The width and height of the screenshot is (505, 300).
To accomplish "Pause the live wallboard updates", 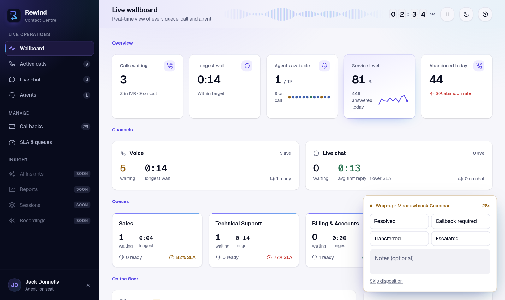I will [447, 14].
